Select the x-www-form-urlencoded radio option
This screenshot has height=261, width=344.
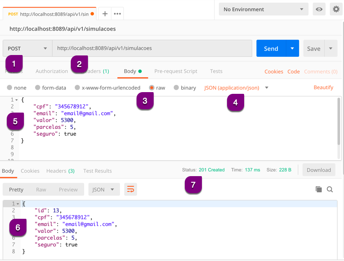coord(77,88)
